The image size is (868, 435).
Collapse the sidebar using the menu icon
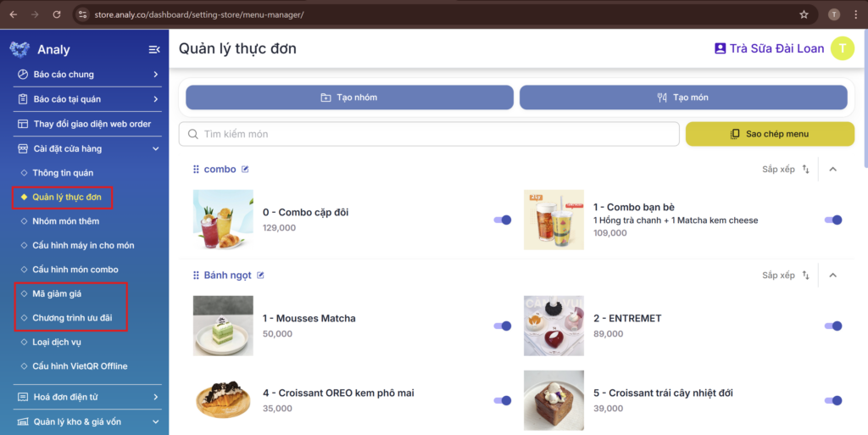154,50
